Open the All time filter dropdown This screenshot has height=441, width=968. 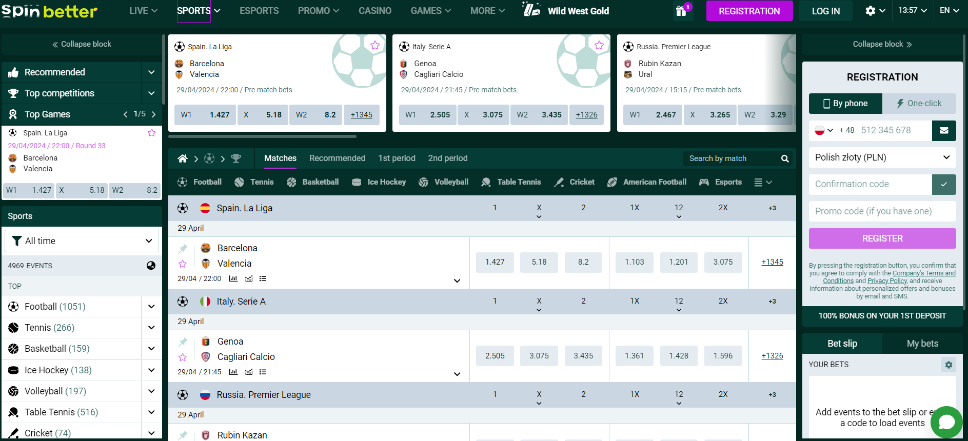[x=82, y=241]
